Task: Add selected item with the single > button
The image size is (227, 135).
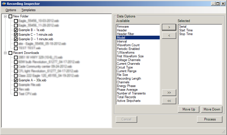Action: (x=169, y=27)
